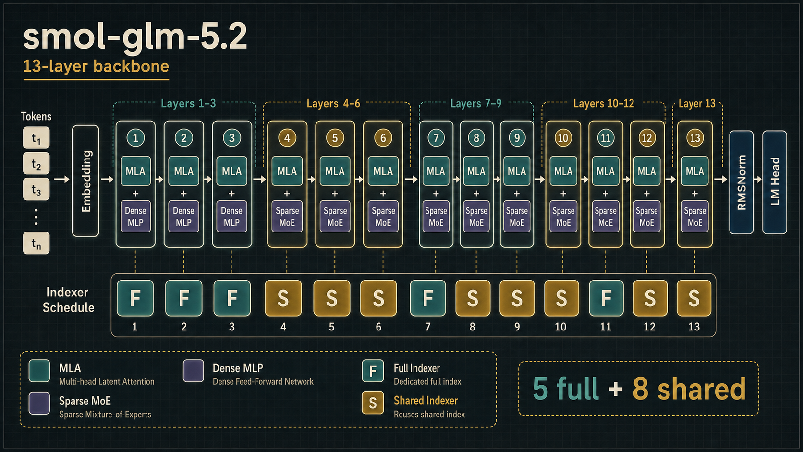The width and height of the screenshot is (803, 452).
Task: Click the 'Indexer Schedule' label
Action: click(x=68, y=300)
